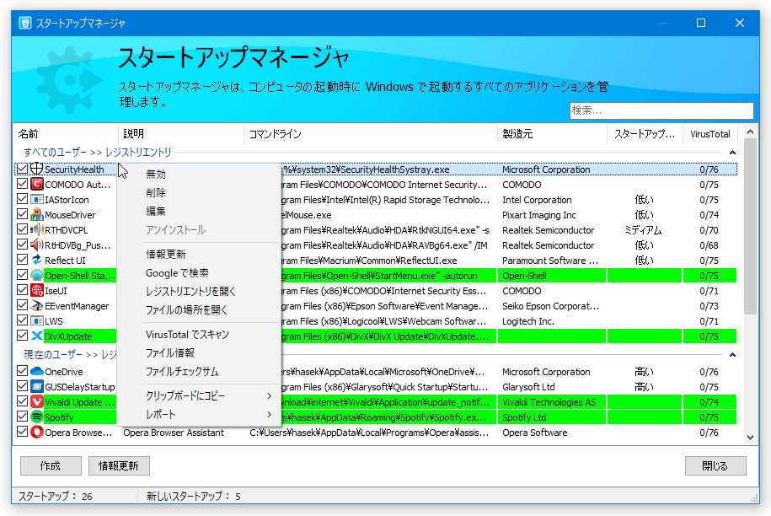Click the Logitech Inc. manufacturer cell

tap(528, 321)
